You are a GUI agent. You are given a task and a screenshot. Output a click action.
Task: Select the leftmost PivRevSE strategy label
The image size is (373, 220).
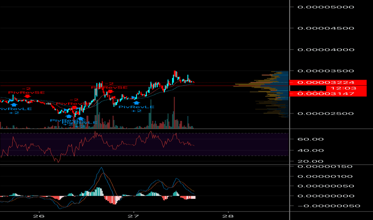coord(26,92)
